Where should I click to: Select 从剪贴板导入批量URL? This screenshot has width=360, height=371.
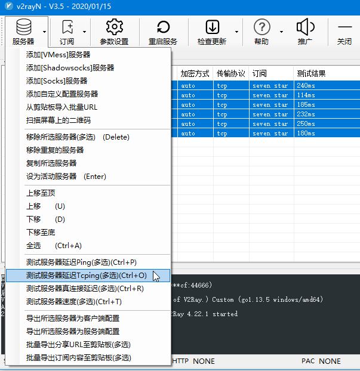(x=88, y=107)
